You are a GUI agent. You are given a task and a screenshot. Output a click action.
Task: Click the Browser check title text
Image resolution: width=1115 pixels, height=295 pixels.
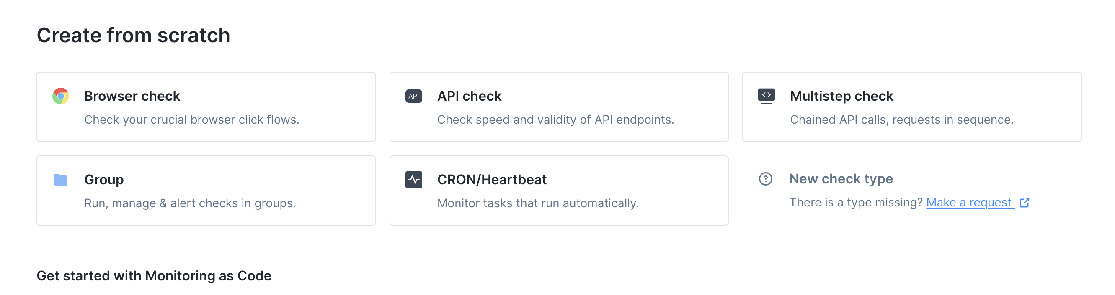tap(132, 96)
